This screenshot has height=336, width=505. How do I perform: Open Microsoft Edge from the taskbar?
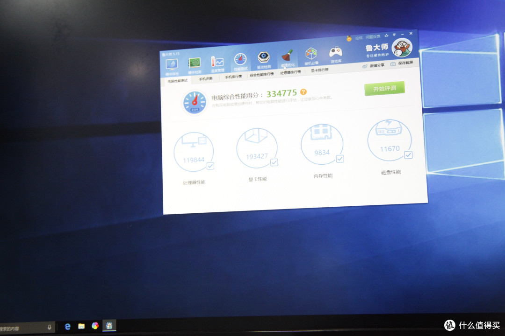[x=67, y=326]
